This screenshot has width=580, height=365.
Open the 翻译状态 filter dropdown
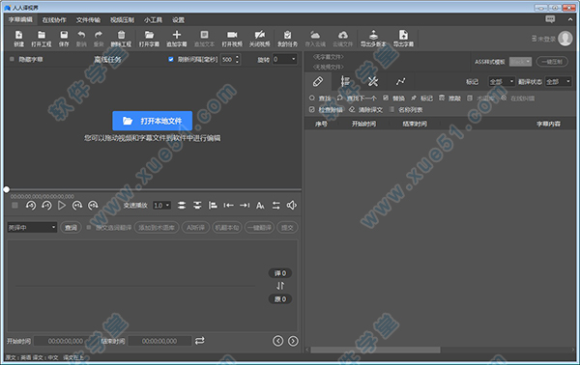[x=558, y=82]
